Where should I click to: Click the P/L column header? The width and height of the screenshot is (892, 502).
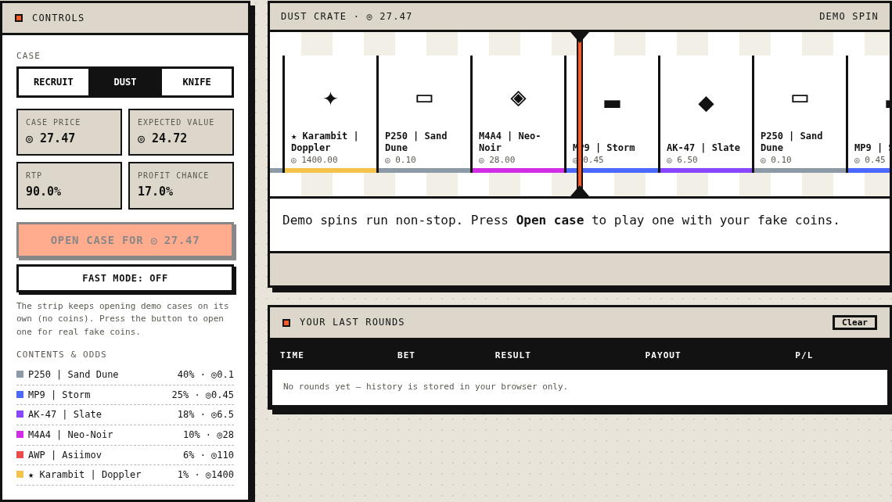click(x=804, y=355)
